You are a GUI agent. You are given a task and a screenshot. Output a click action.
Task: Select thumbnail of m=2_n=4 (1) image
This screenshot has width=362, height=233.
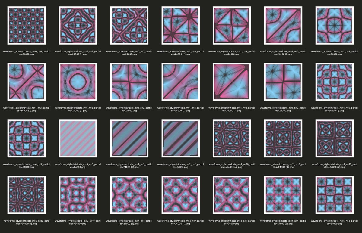click(181, 26)
